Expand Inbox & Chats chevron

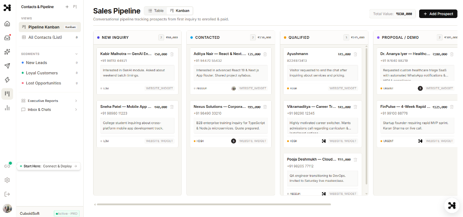(x=76, y=110)
